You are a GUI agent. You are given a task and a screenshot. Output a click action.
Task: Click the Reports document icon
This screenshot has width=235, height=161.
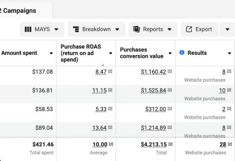(137, 29)
